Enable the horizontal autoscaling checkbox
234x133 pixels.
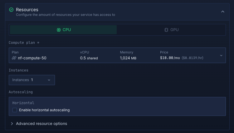[15, 110]
